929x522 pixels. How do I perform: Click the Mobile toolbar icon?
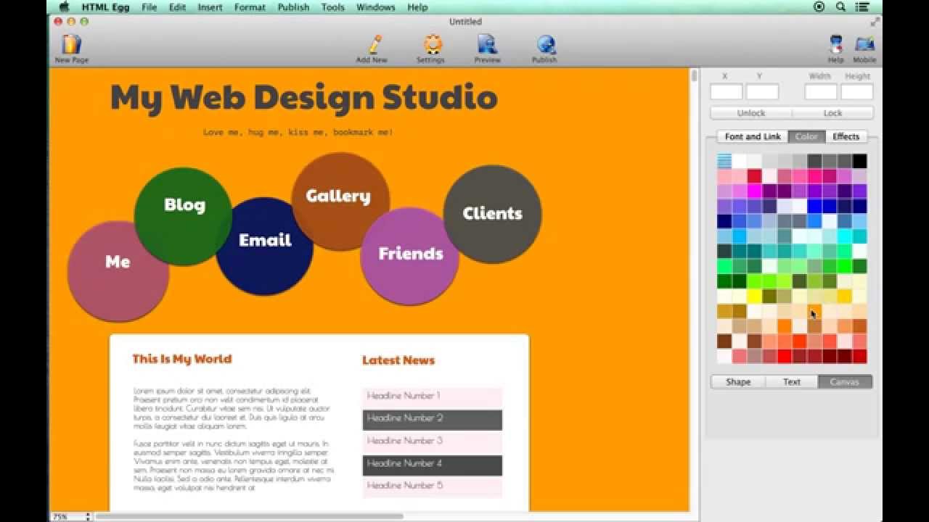(864, 45)
